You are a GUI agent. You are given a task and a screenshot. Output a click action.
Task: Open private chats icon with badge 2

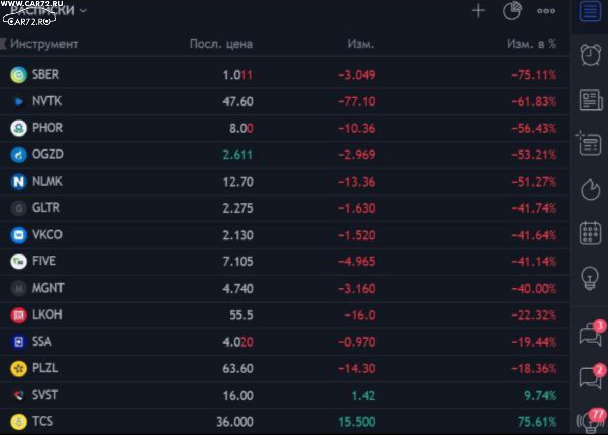[x=591, y=377]
